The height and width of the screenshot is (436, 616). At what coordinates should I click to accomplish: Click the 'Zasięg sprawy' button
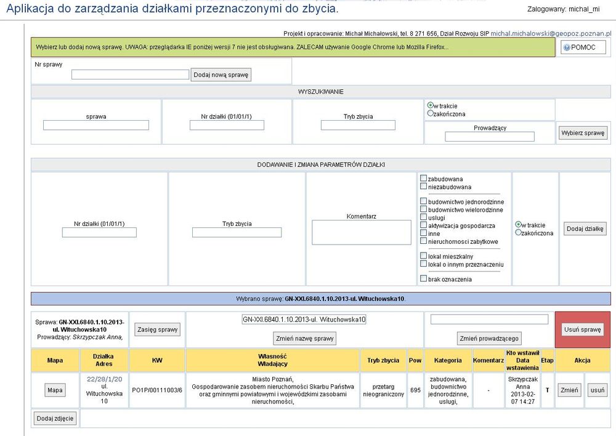click(158, 329)
